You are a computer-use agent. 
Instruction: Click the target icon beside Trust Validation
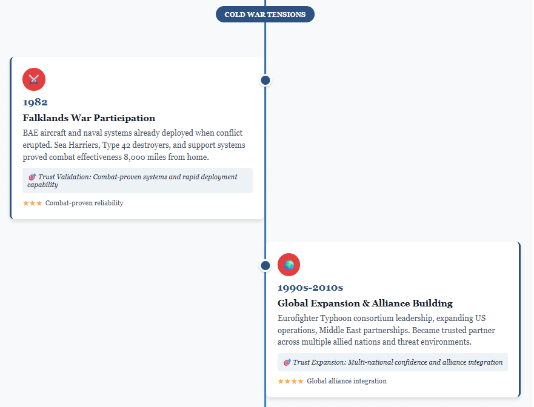point(32,177)
